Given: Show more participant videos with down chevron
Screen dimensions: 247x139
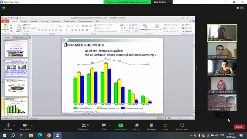Looking at the screenshot, I should pyautogui.click(x=222, y=115).
